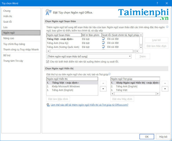The image size is (172, 141).
Task: Move display language down with arrow button
Action: point(103,89)
